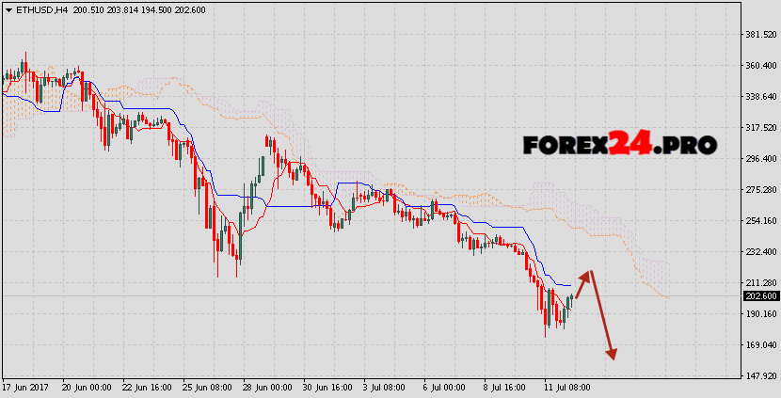781x398 pixels.
Task: Click the FOREX24.PRO watermark logo
Action: [619, 144]
